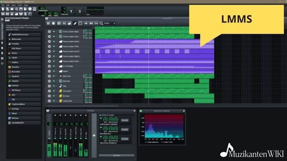Select the Instrument Plugins vertical side tab
Image resolution: width=287 pixels, height=161 pixels.
[2, 29]
